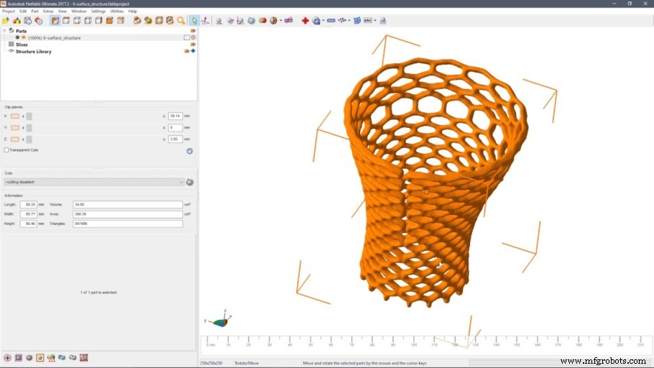
Task: Click the Rotate/Move status bar text
Action: point(247,363)
